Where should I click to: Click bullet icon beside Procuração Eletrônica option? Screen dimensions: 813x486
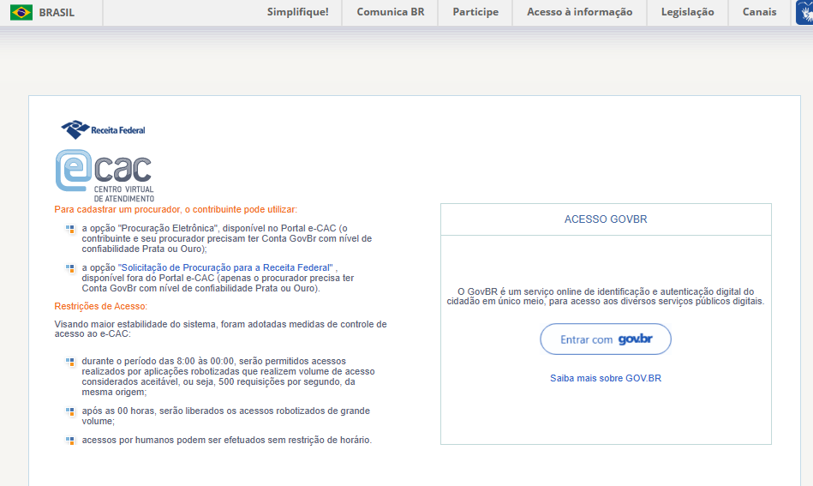[70, 229]
